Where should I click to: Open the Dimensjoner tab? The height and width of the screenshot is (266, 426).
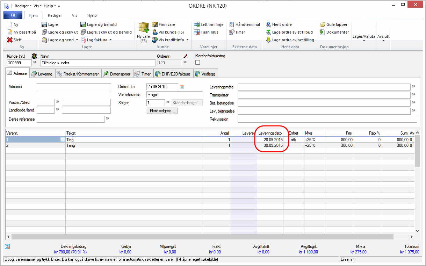(x=117, y=74)
